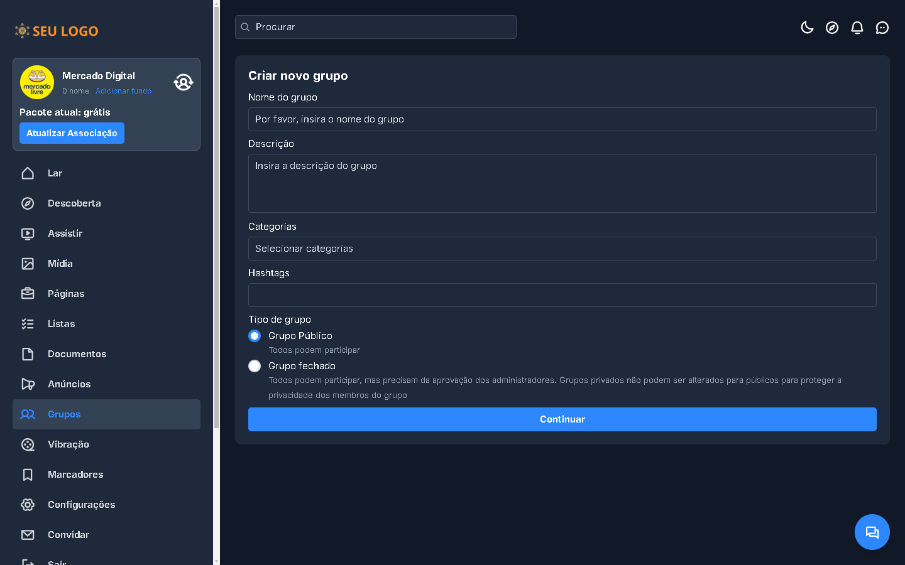Open Documentos in sidebar menu
The width and height of the screenshot is (905, 565).
pos(77,354)
